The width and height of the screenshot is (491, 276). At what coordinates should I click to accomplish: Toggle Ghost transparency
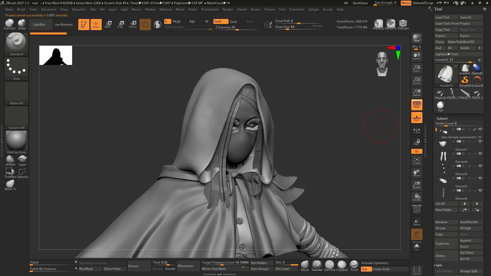click(x=417, y=234)
